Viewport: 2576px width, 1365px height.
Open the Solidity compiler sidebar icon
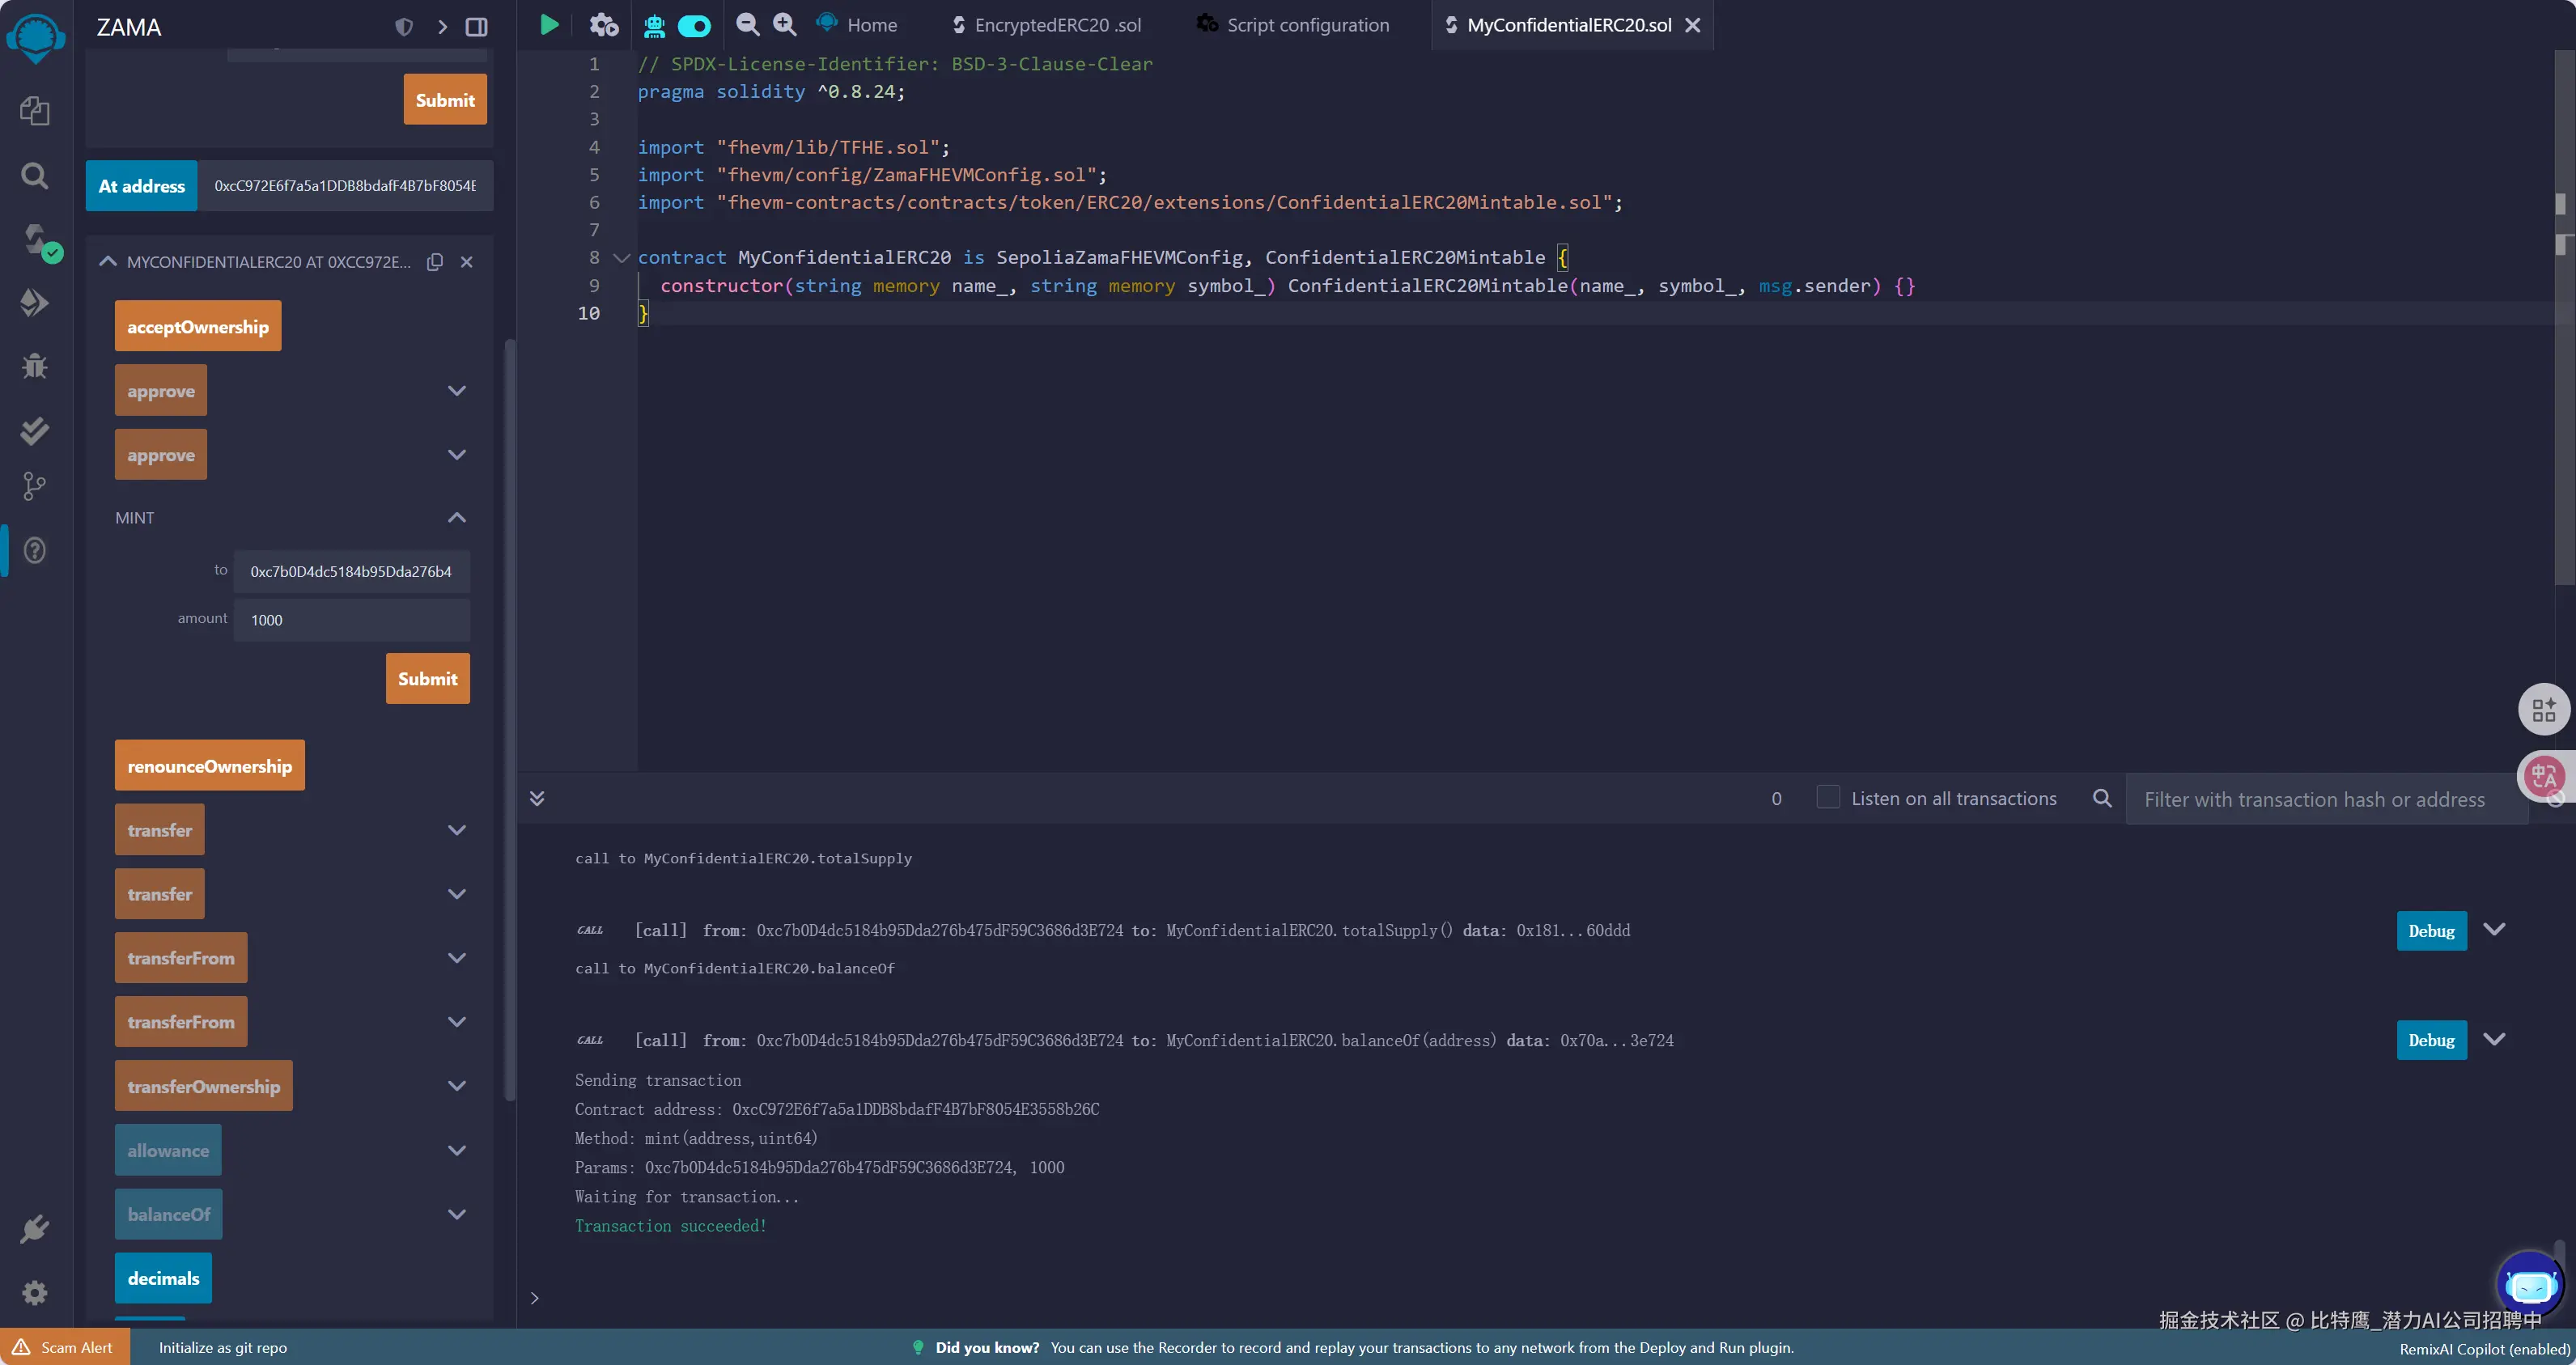[x=36, y=240]
